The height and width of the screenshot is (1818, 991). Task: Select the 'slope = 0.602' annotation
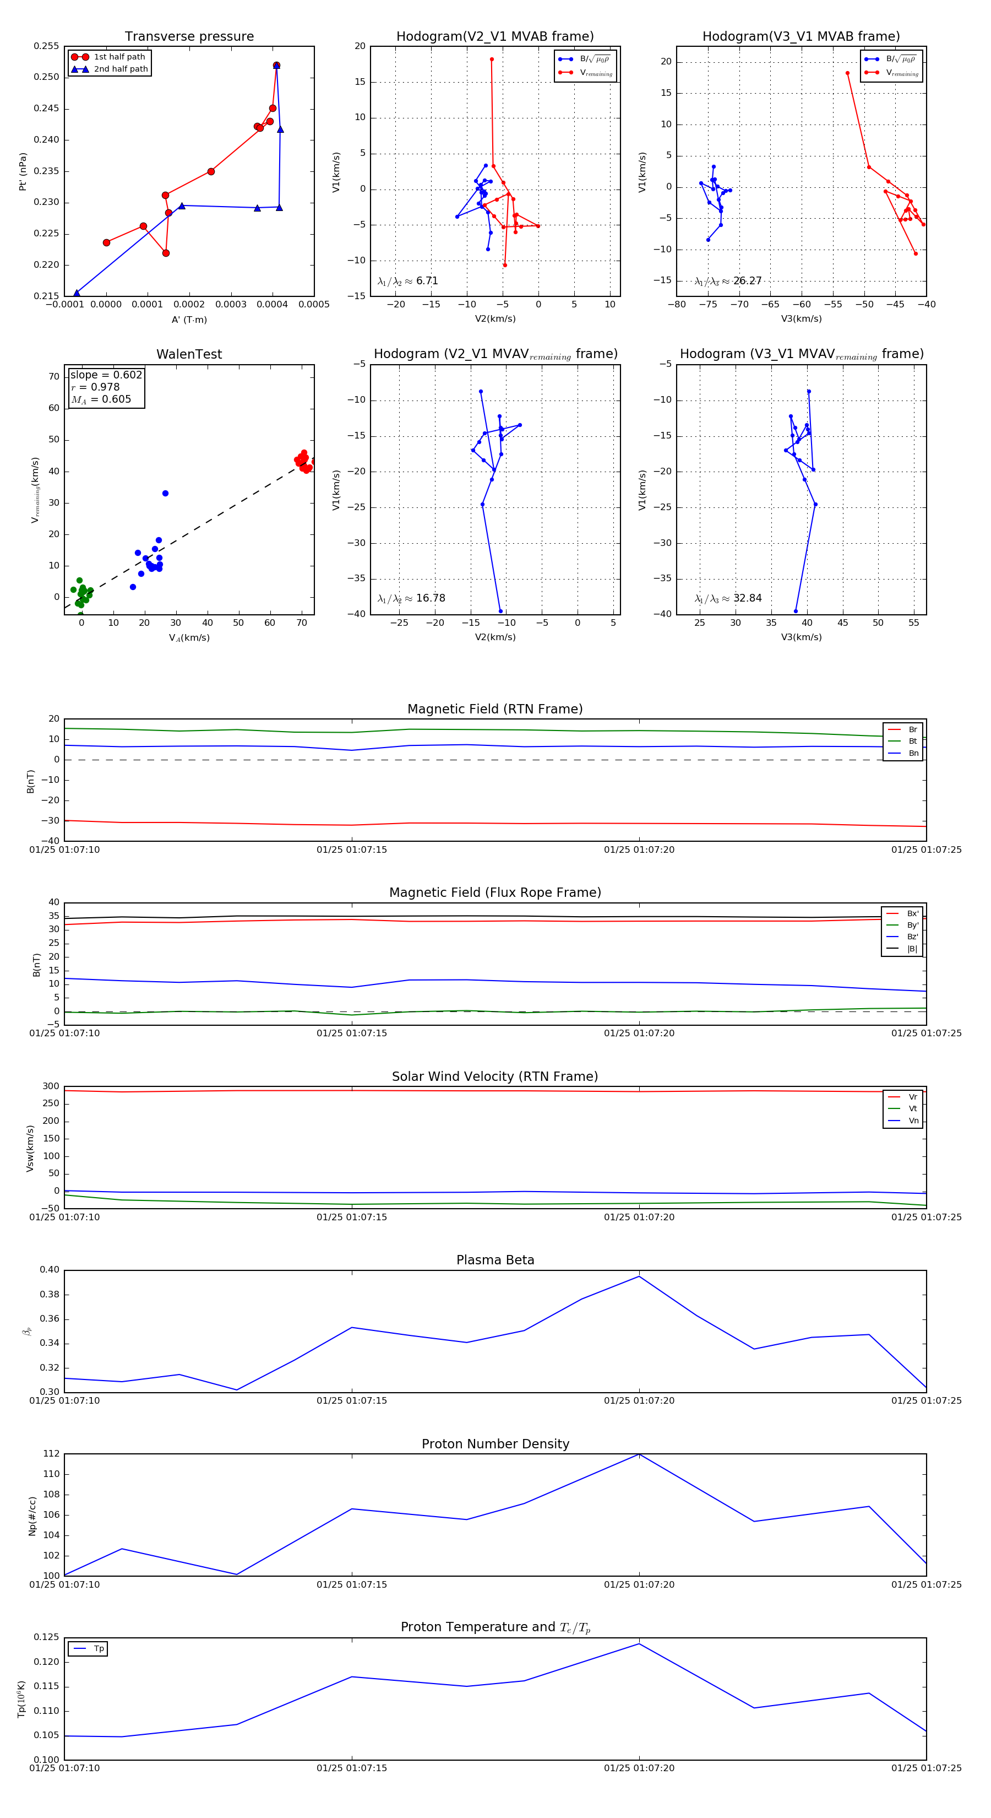(x=106, y=375)
